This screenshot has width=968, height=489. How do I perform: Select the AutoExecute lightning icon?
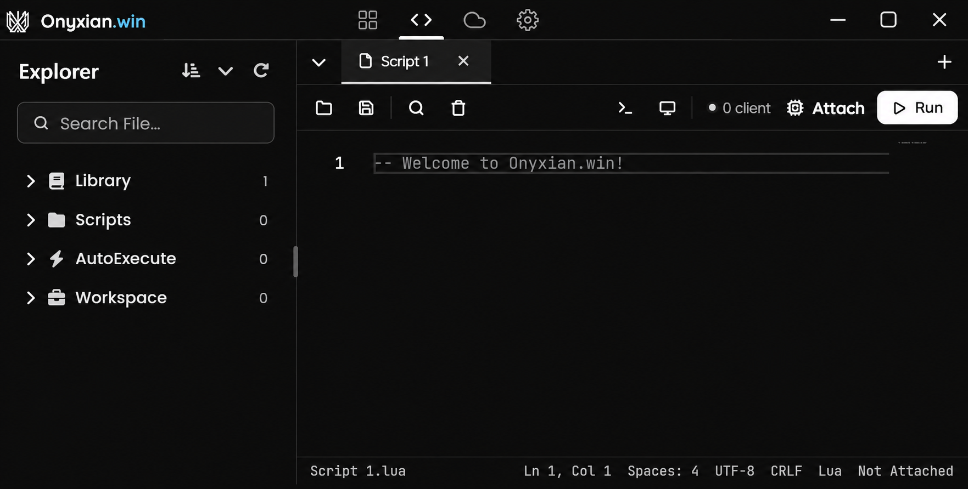pos(56,259)
